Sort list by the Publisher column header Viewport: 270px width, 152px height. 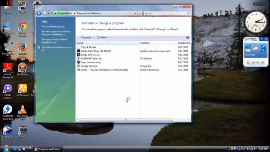[157, 43]
